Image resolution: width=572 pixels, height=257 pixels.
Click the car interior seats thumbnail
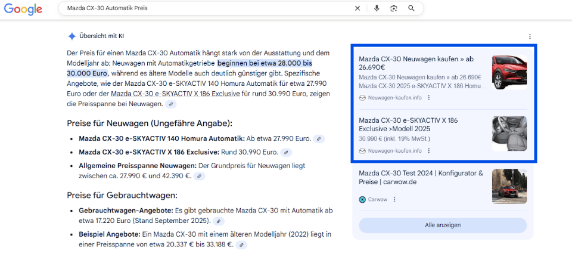point(509,134)
